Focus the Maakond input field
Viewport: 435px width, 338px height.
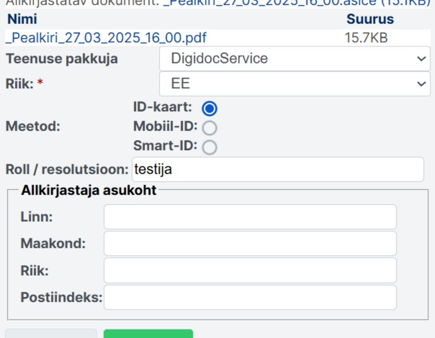coord(250,243)
